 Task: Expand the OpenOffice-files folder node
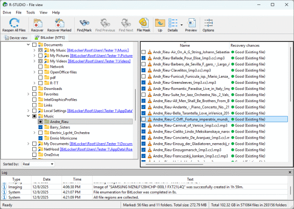(x=35, y=72)
